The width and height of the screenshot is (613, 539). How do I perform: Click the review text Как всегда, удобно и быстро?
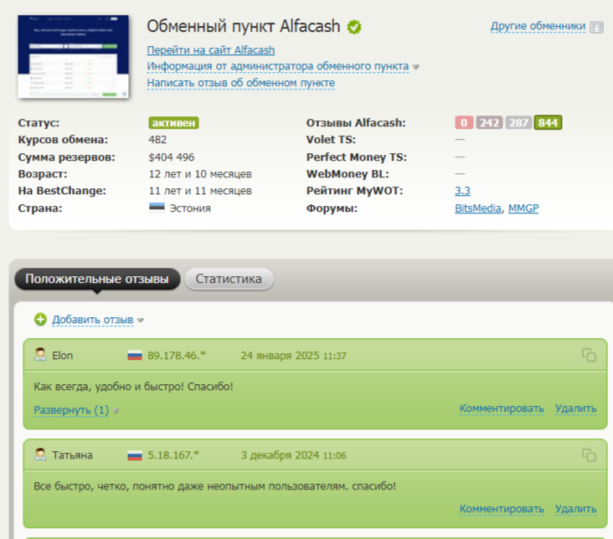click(133, 387)
